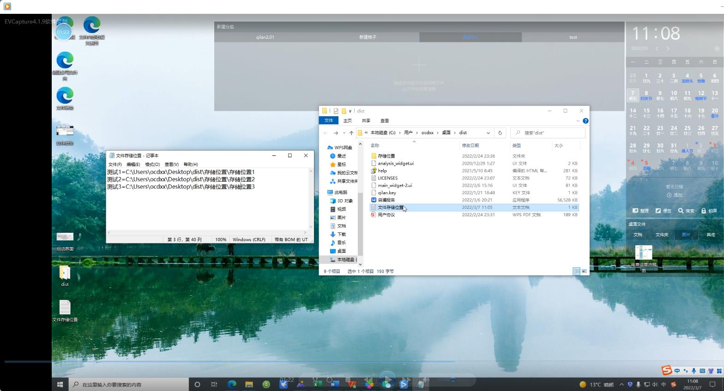724x391 pixels.
Task: Open the address bar history dropdown
Action: coord(488,133)
